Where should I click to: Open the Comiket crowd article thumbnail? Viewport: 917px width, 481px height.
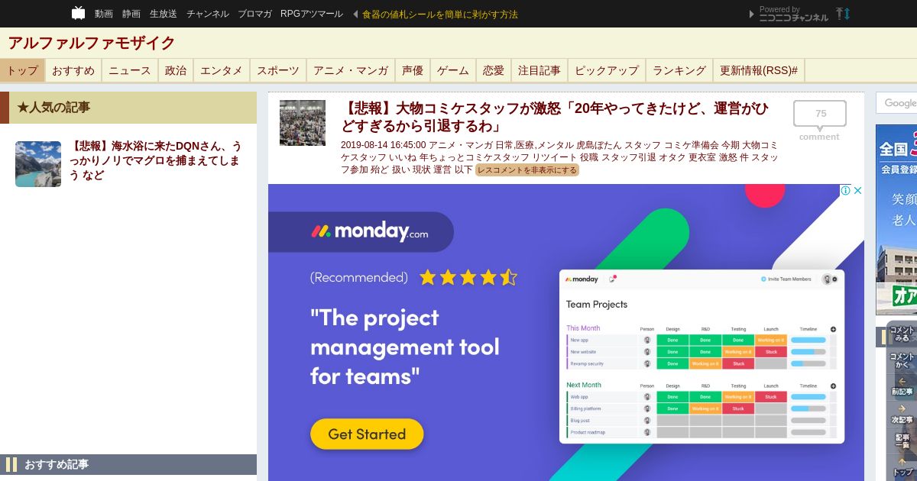pyautogui.click(x=303, y=123)
